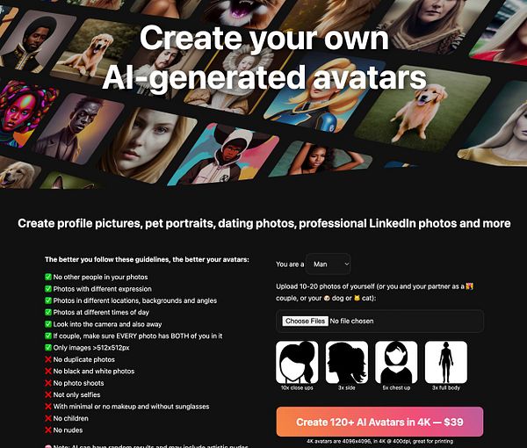Click green checkmark beside No other people
The width and height of the screenshot is (527, 448).
[48, 277]
